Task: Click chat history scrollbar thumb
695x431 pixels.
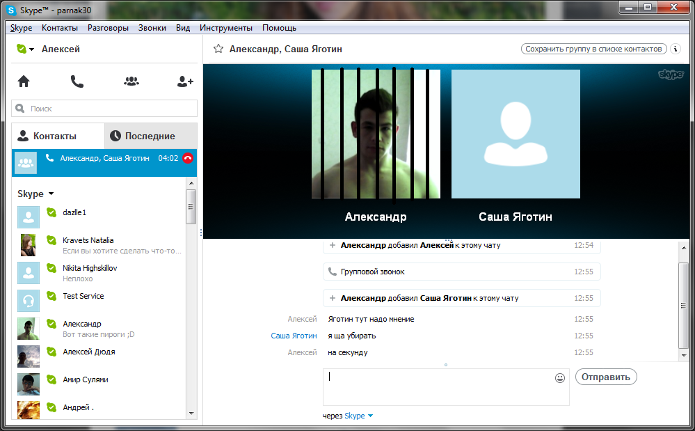Action: tap(683, 305)
